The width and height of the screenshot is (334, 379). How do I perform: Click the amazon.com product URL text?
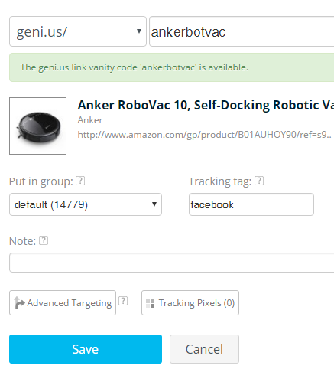pos(205,135)
